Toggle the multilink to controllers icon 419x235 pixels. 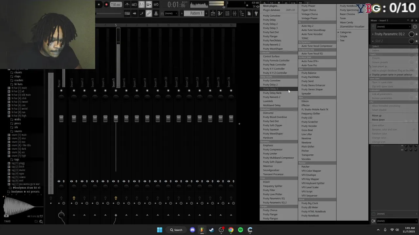[149, 13]
